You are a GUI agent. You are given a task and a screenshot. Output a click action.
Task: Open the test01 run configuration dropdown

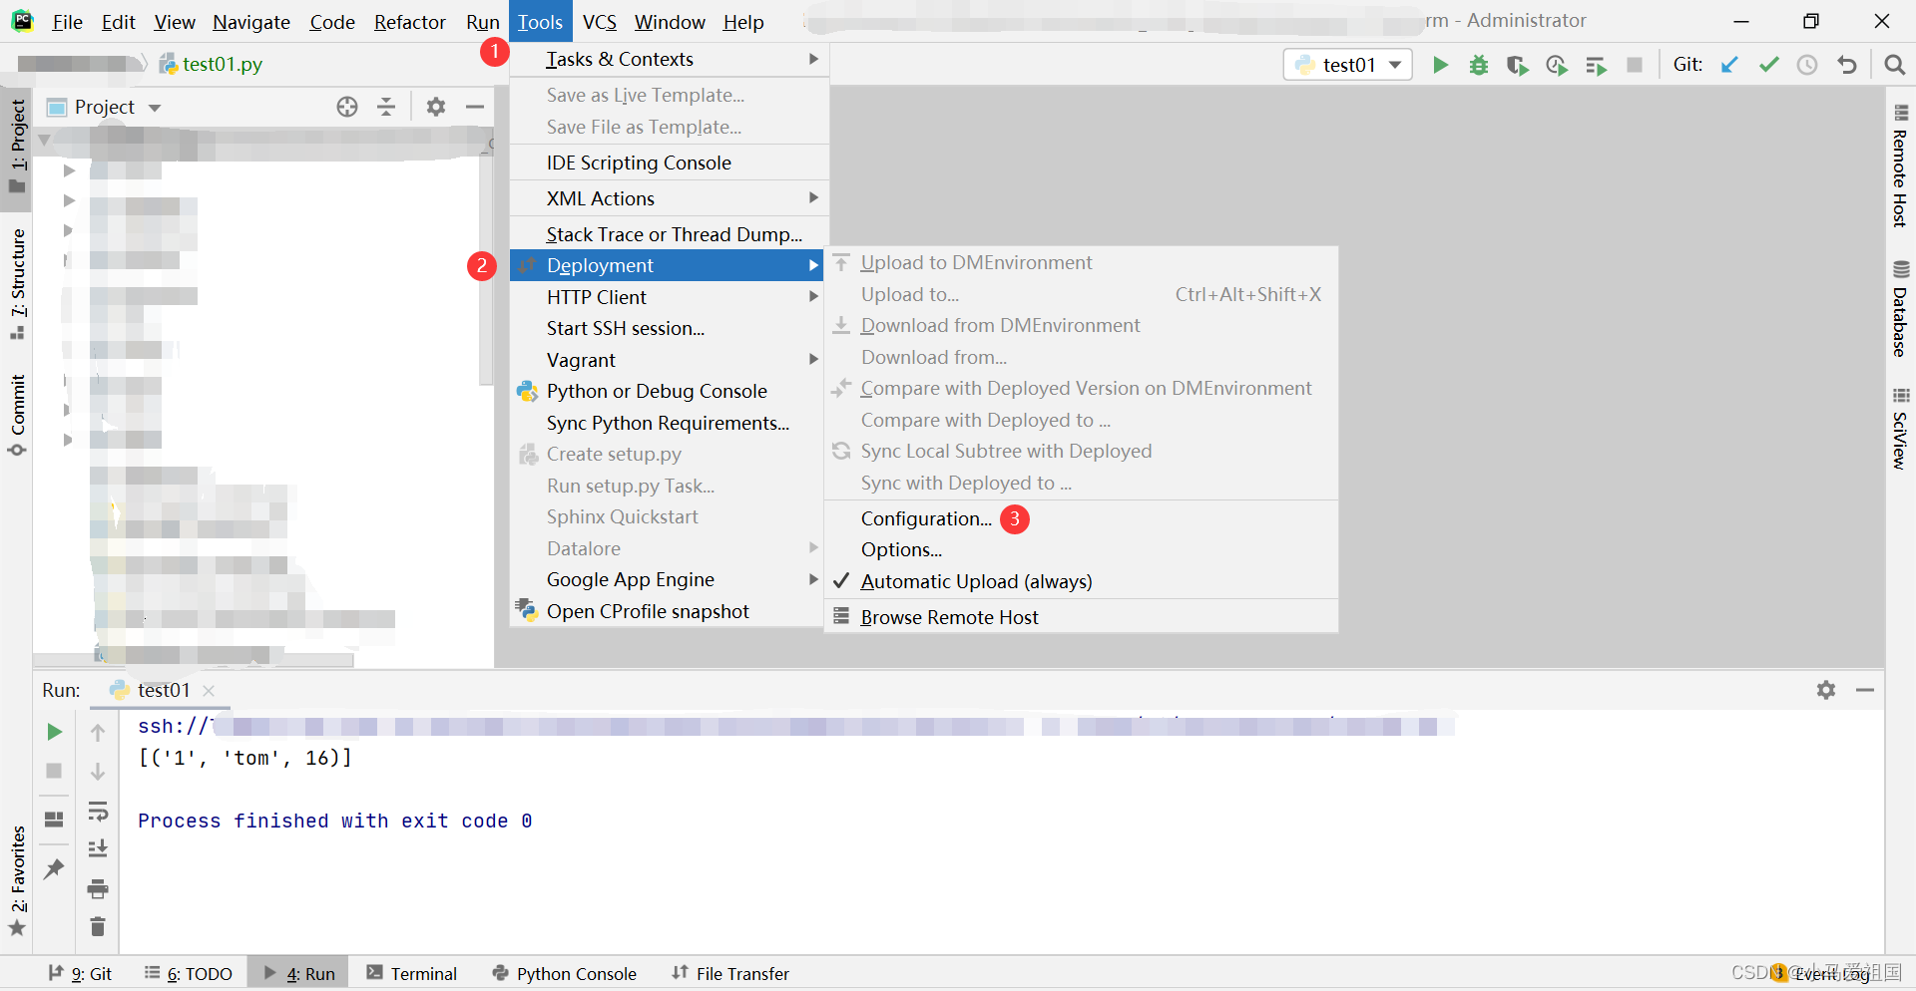tap(1347, 65)
